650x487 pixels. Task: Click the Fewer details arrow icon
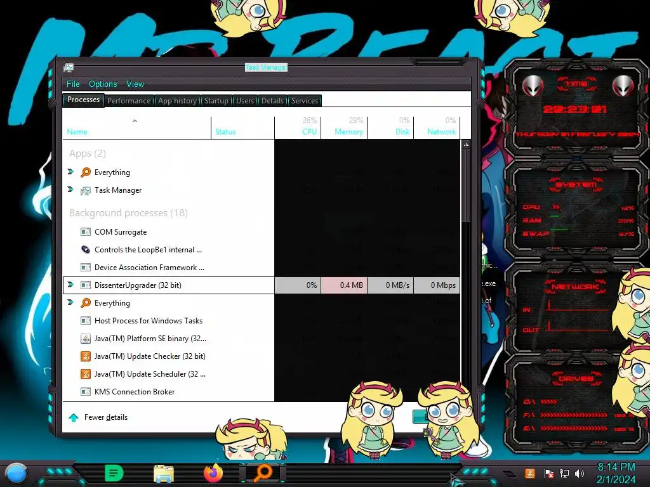(74, 417)
